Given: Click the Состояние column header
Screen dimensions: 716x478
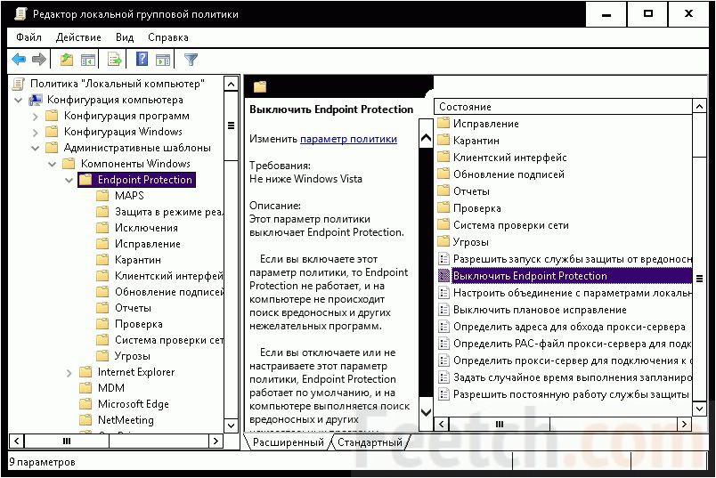Looking at the screenshot, I should (564, 107).
